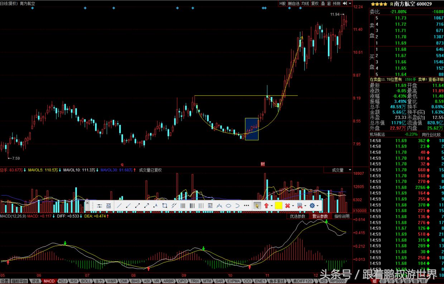This screenshot has width=444, height=284.
Task: Select the arrow line drawing tool
Action: click(x=146, y=206)
